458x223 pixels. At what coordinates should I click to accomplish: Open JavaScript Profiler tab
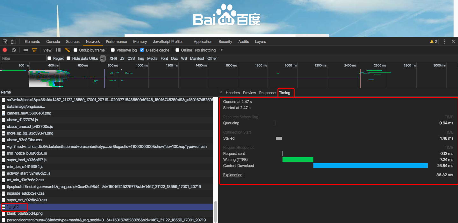click(168, 42)
